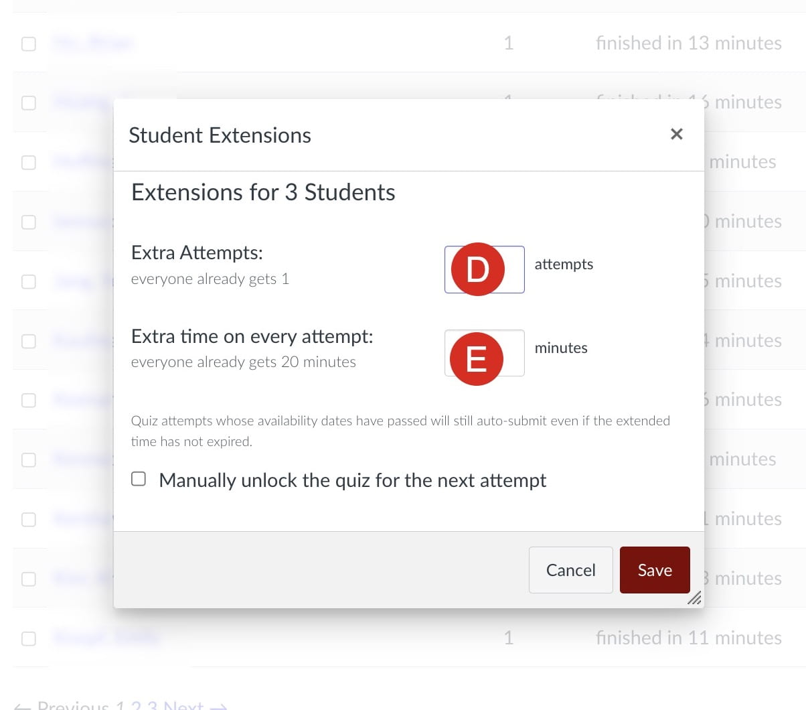806x710 pixels.
Task: Check the checkbox beside the 11-minute student
Action: click(x=28, y=638)
